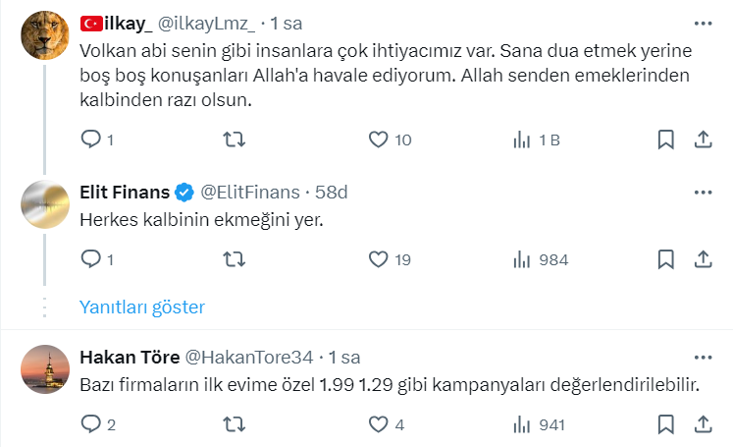Share ilkay_'s tweet
The height and width of the screenshot is (447, 733).
(x=703, y=140)
